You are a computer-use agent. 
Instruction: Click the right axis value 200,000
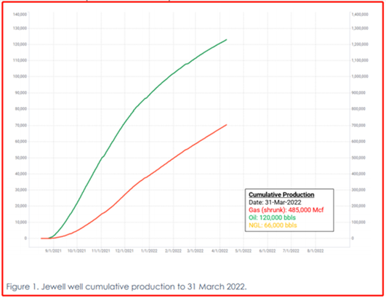coord(358,206)
